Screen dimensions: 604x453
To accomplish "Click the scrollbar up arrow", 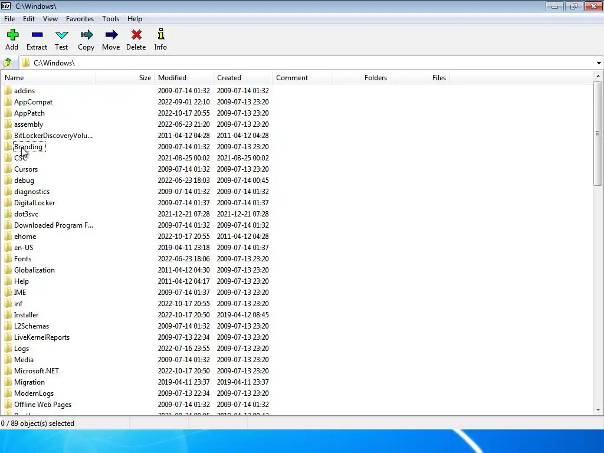I will [x=598, y=76].
